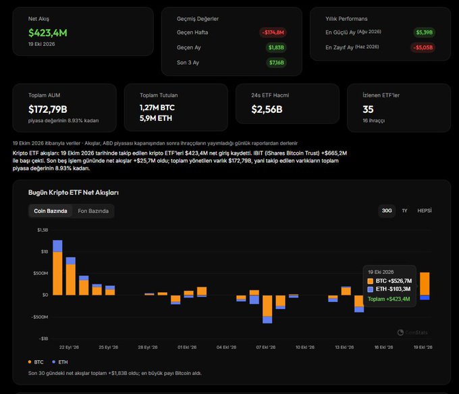Click the orange BTC swatch in tooltip
459x394 pixels.
(x=371, y=281)
